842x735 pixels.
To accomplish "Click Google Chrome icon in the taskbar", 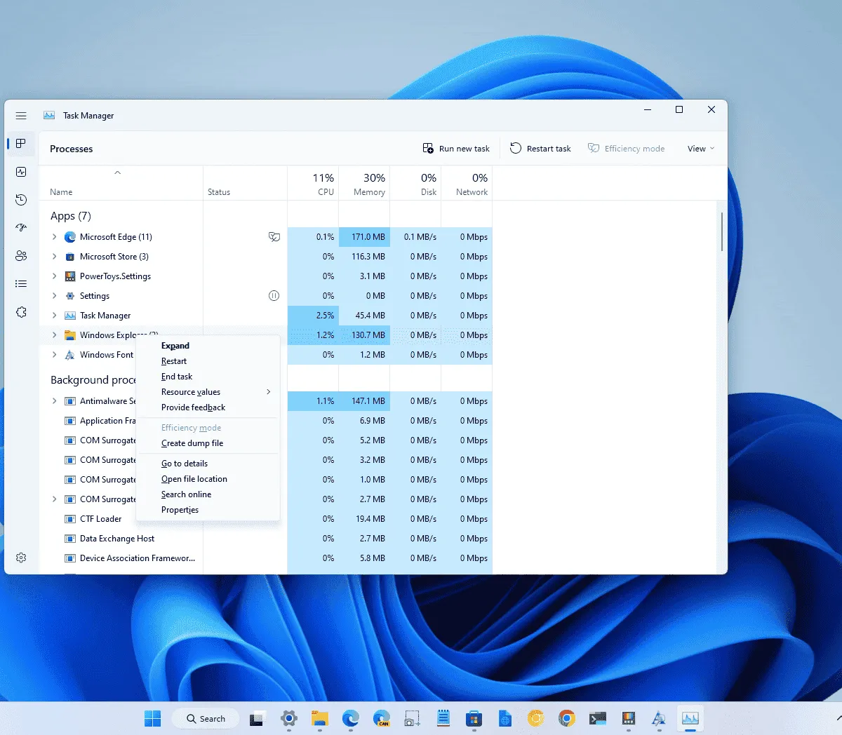I will 566,718.
